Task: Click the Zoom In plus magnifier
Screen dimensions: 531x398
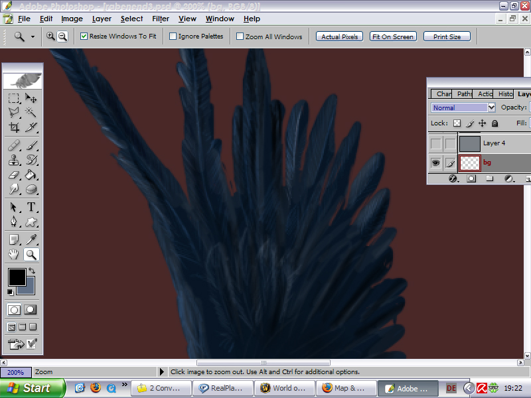Action: click(50, 36)
